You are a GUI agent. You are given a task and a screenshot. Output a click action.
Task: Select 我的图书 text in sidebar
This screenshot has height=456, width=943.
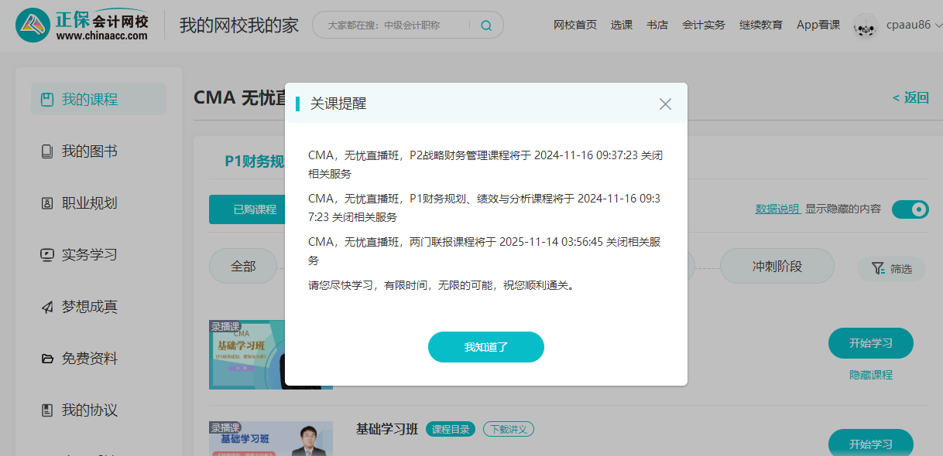click(x=90, y=151)
